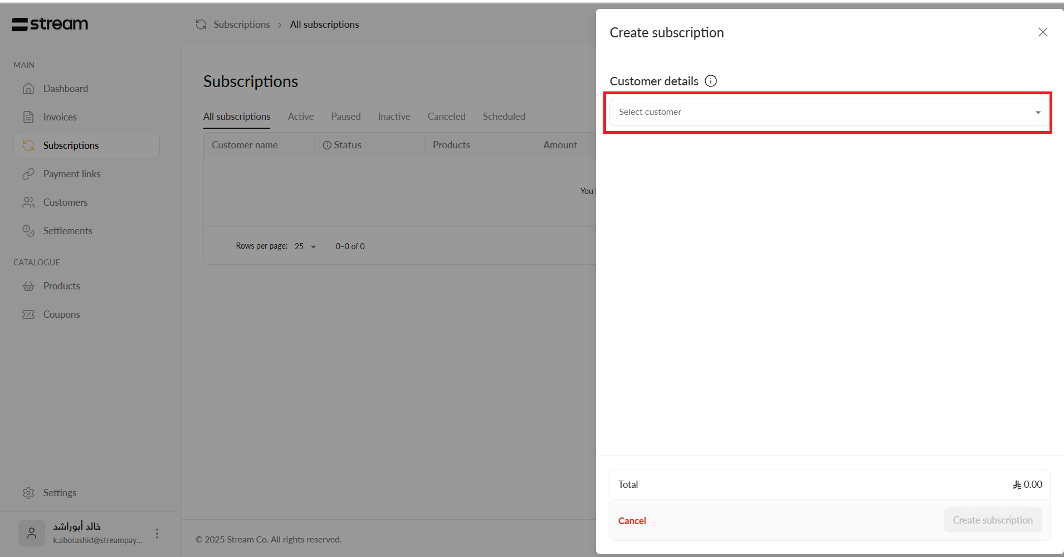Change the rows per page dropdown
This screenshot has width=1064, height=557.
[305, 246]
